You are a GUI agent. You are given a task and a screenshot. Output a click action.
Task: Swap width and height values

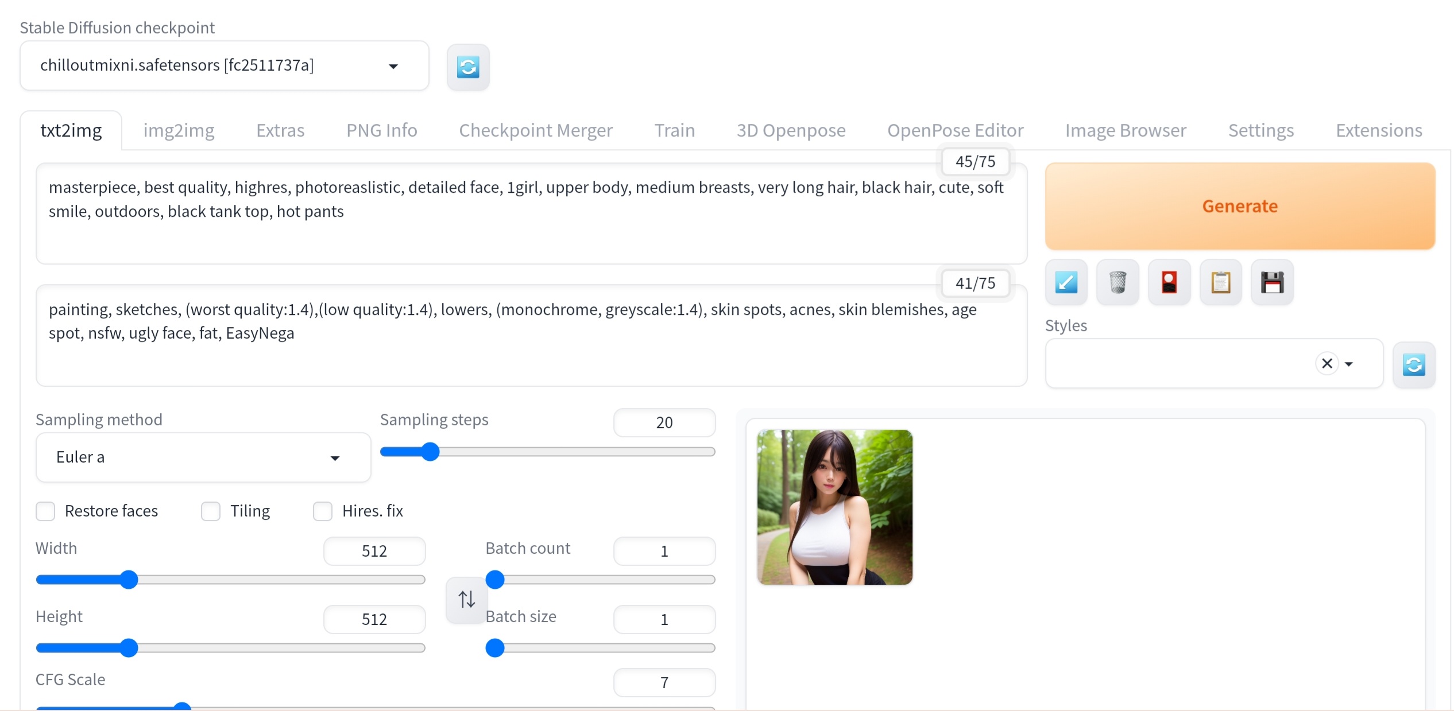pos(466,600)
